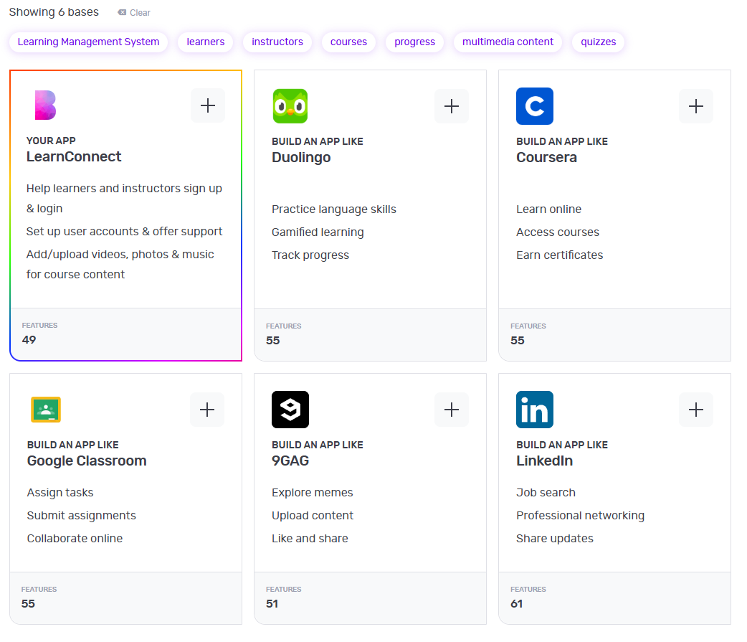Click 'Collaborate online' text
Viewport: 747px width, 642px height.
coord(75,538)
